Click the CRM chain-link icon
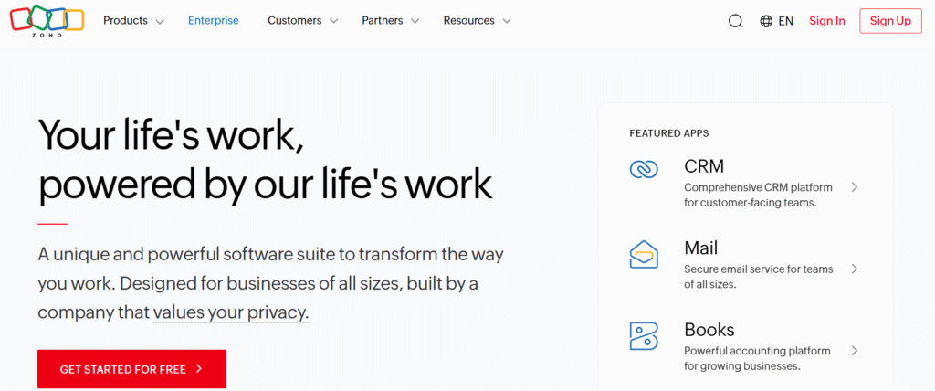 (644, 169)
